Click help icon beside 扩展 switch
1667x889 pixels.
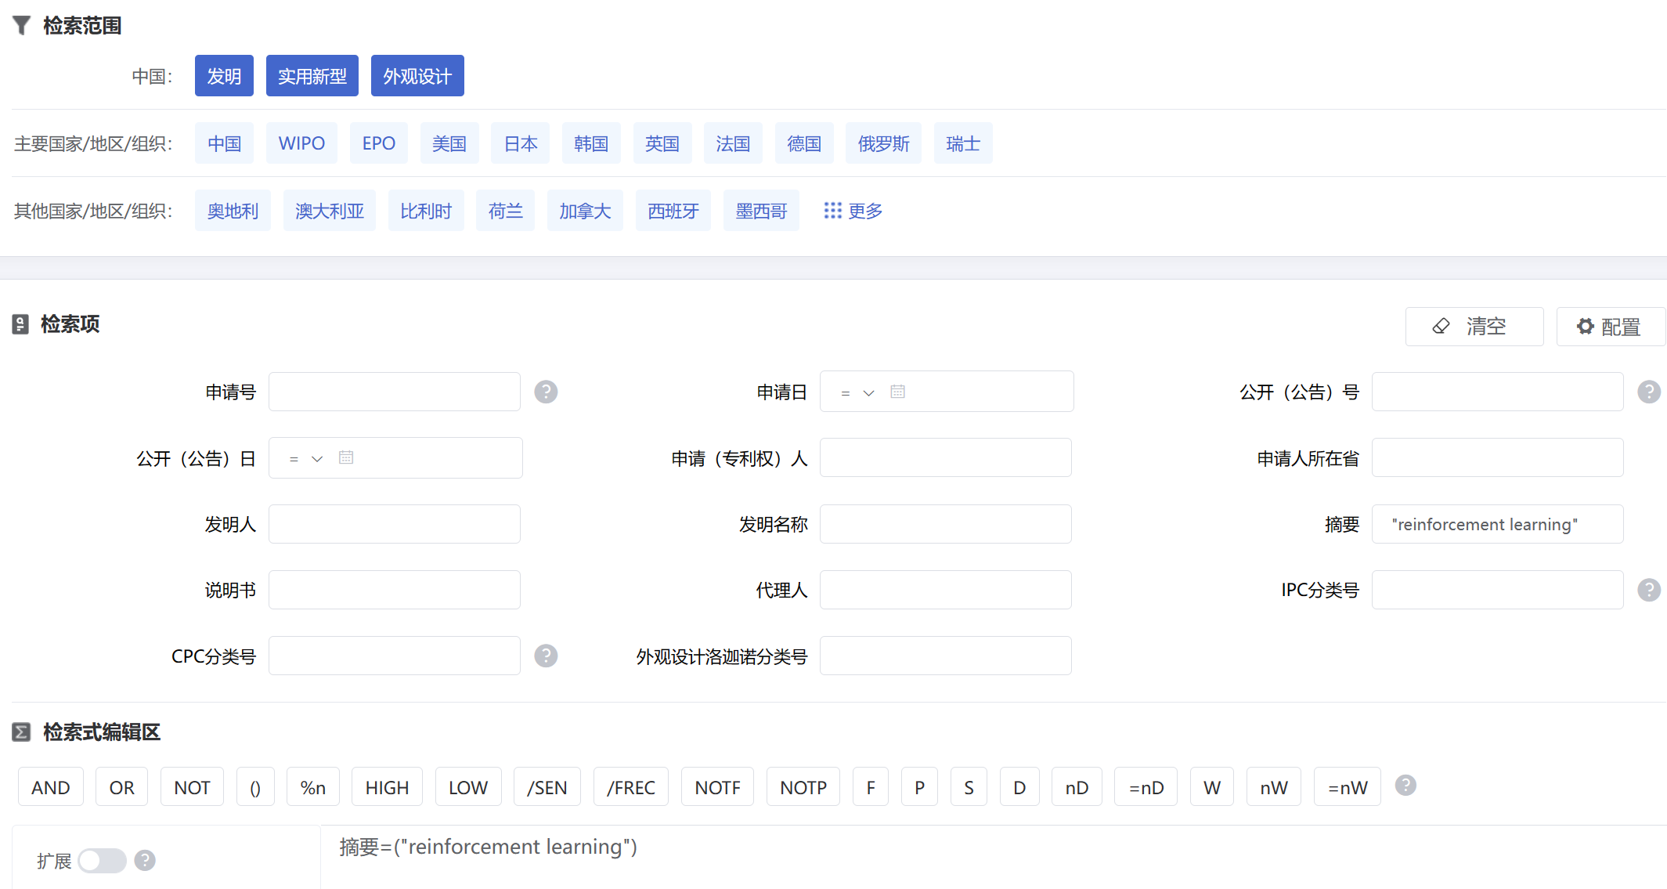(145, 860)
